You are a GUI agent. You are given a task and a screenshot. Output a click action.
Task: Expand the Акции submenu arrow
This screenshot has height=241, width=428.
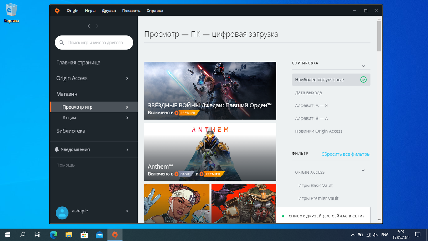(x=127, y=118)
